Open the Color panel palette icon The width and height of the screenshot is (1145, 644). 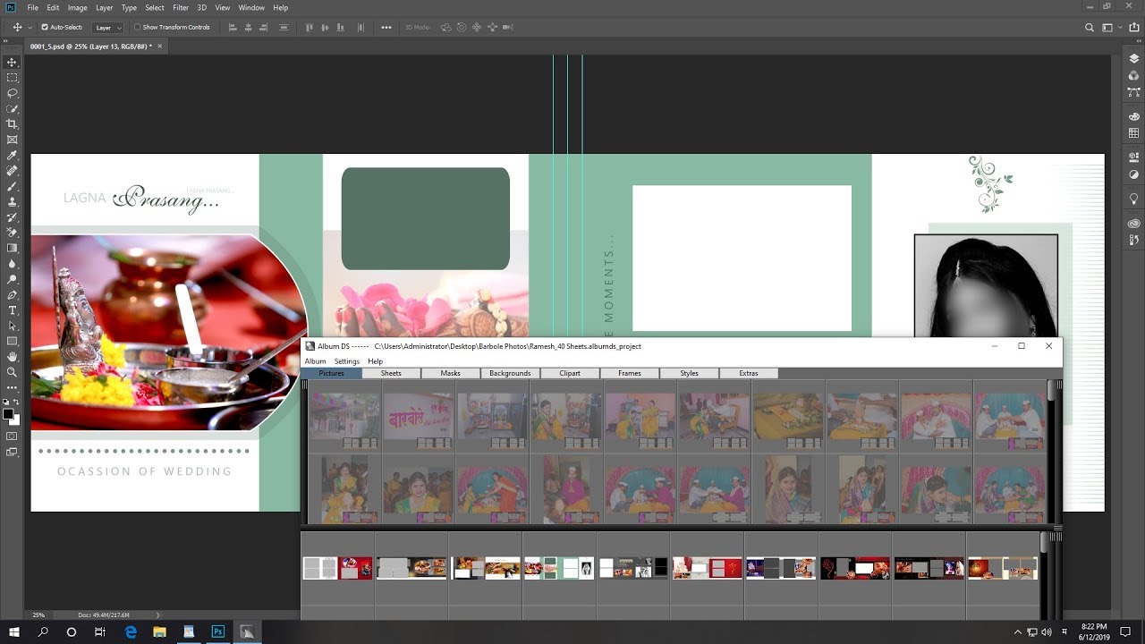[1134, 116]
